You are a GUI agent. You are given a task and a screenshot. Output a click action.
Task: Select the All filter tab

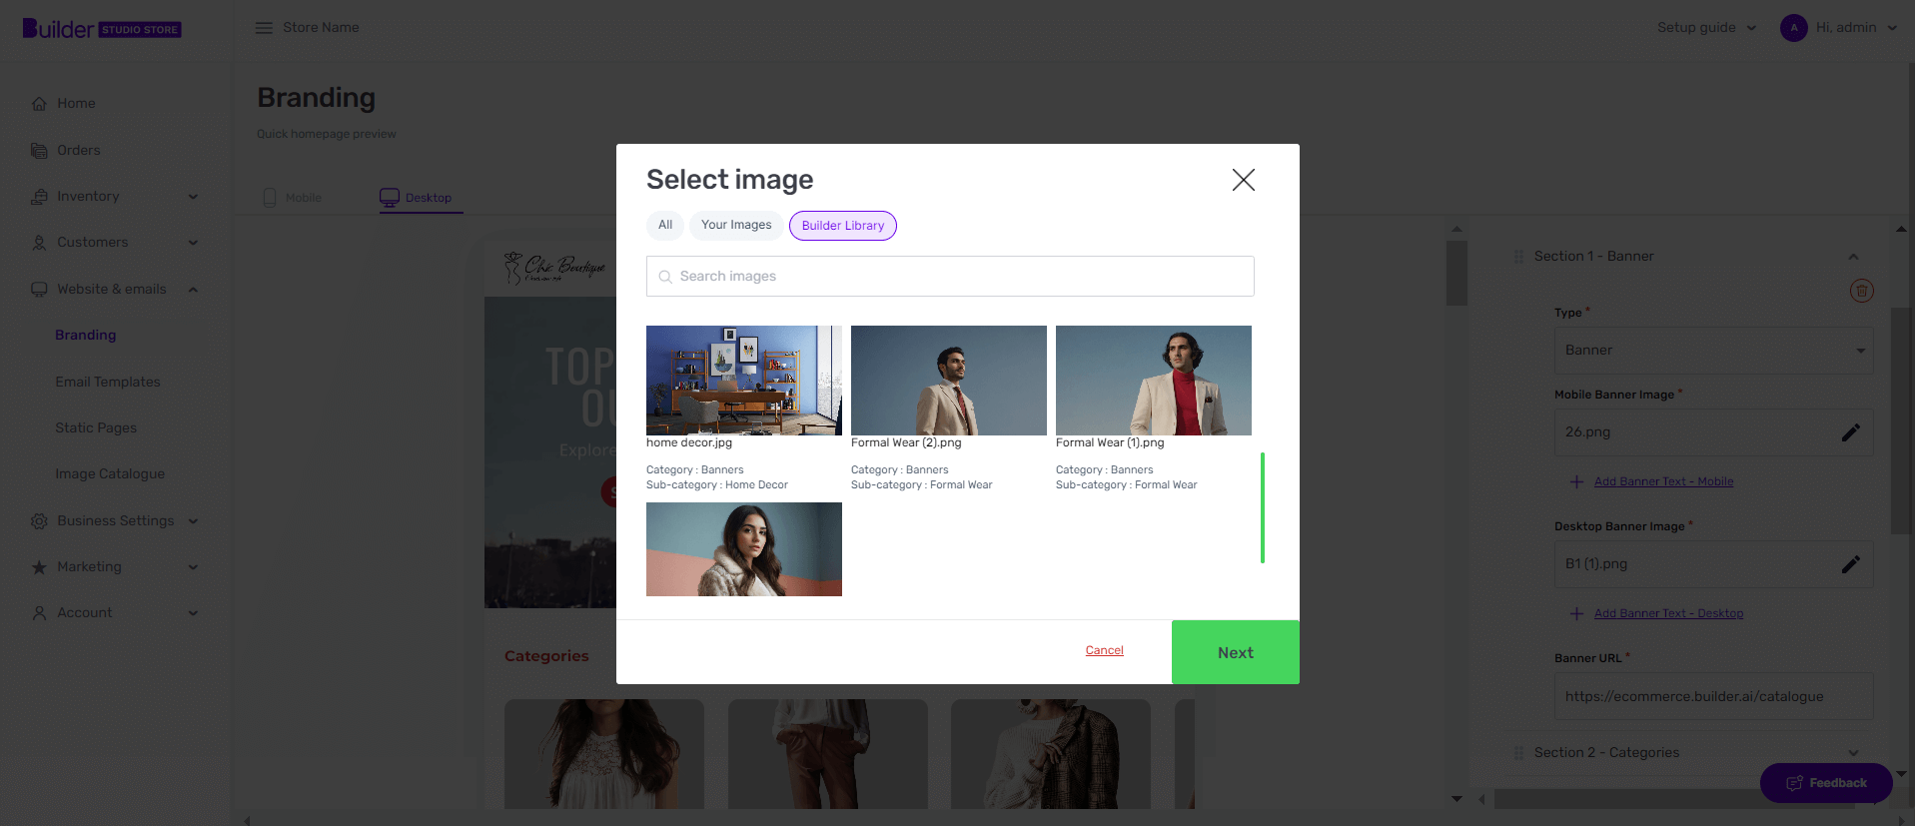(x=665, y=226)
